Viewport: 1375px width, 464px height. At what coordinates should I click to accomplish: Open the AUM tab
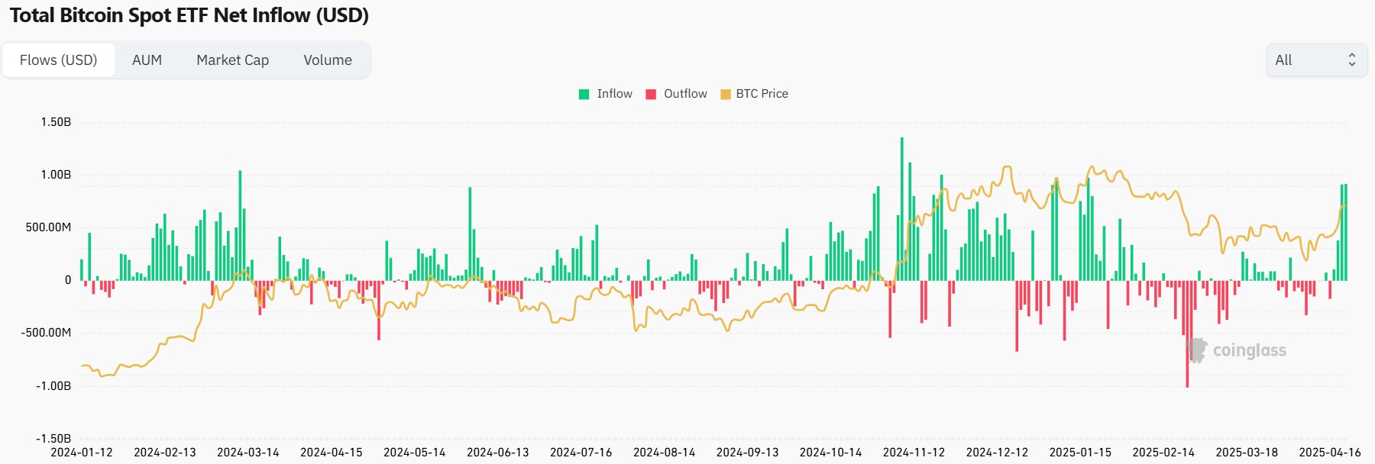(x=147, y=60)
